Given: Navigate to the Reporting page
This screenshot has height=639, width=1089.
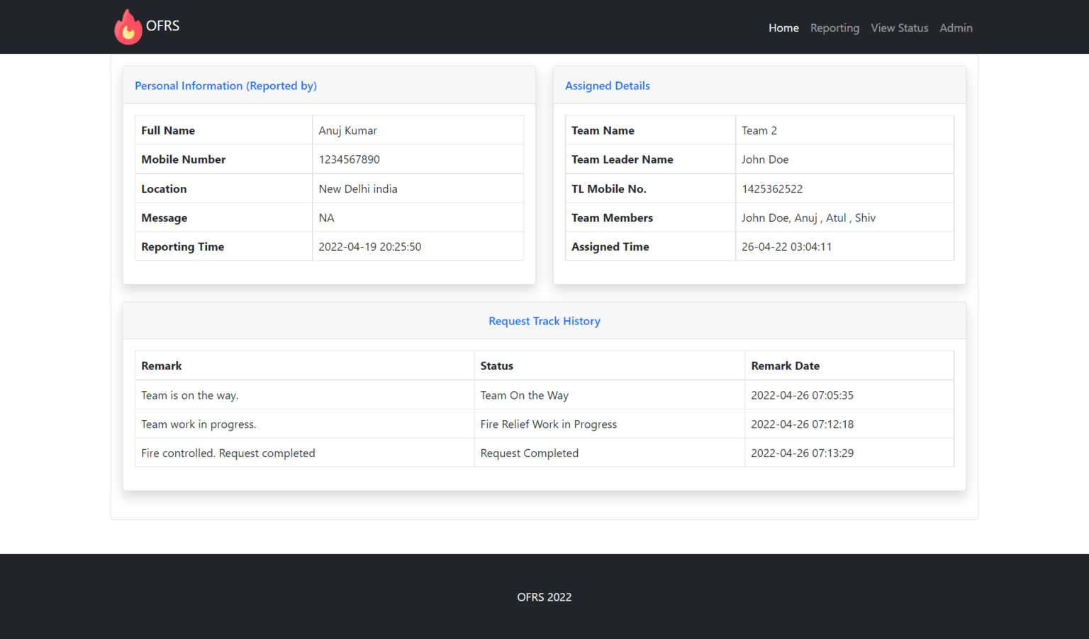Looking at the screenshot, I should (x=834, y=28).
